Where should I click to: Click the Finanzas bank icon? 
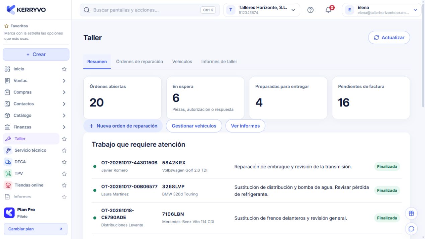pos(7,127)
